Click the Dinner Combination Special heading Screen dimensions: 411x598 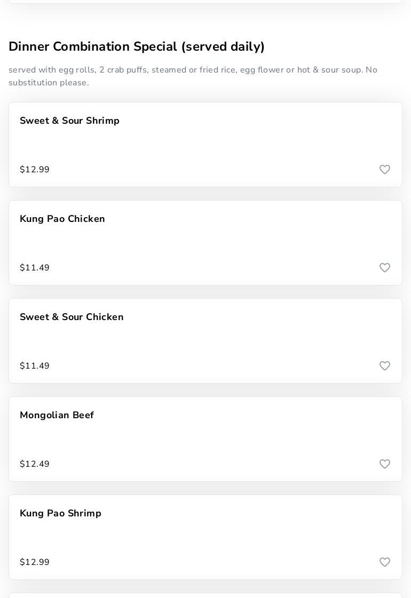pyautogui.click(x=137, y=47)
